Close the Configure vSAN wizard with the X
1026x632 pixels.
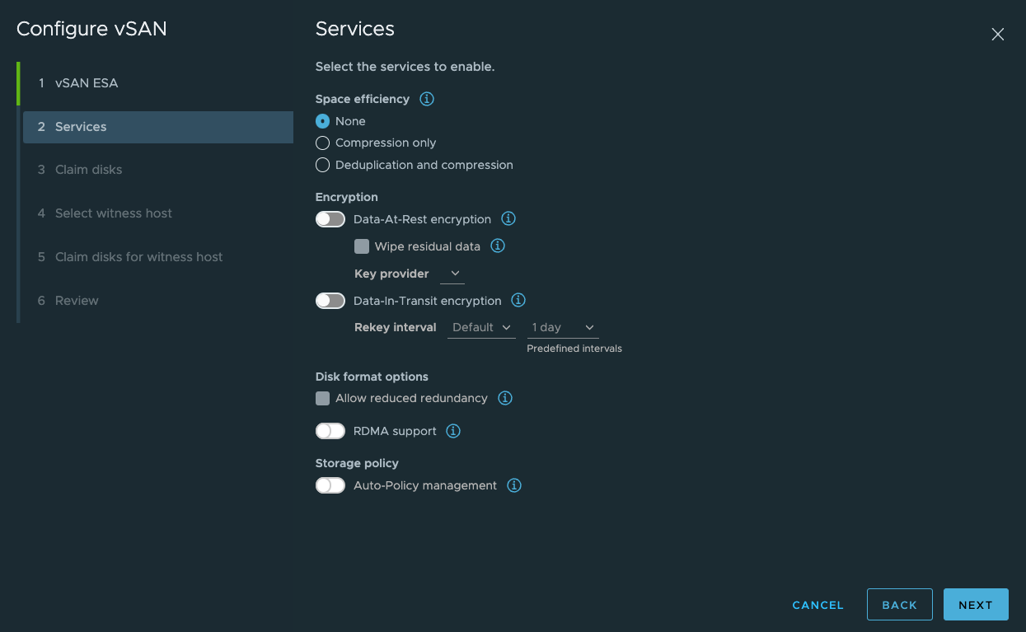(x=997, y=35)
